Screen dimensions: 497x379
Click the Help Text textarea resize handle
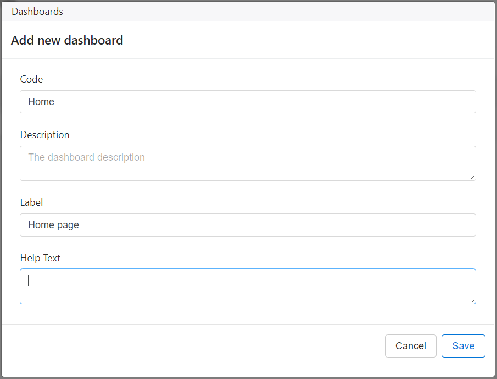(473, 300)
